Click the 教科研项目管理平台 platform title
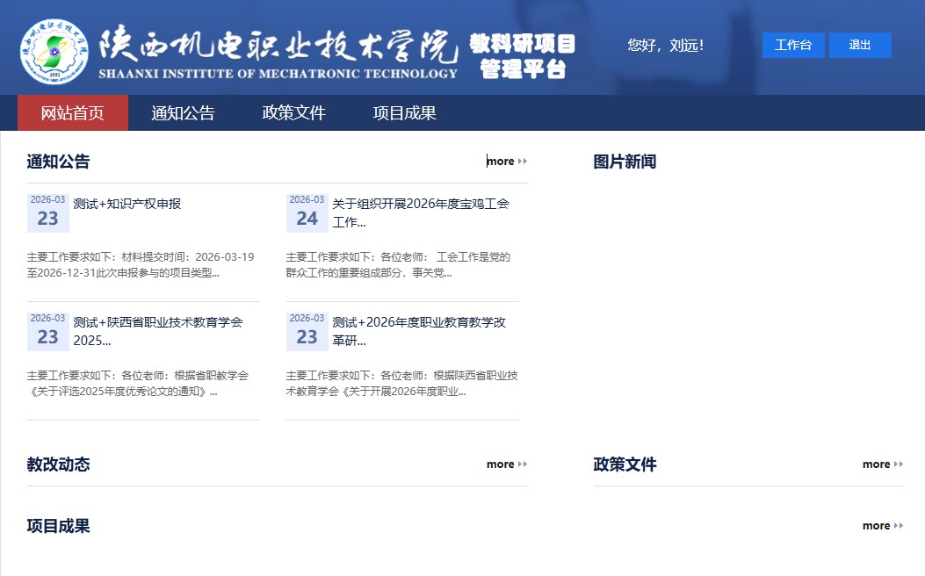Screen dimensions: 925x576 click(522, 56)
